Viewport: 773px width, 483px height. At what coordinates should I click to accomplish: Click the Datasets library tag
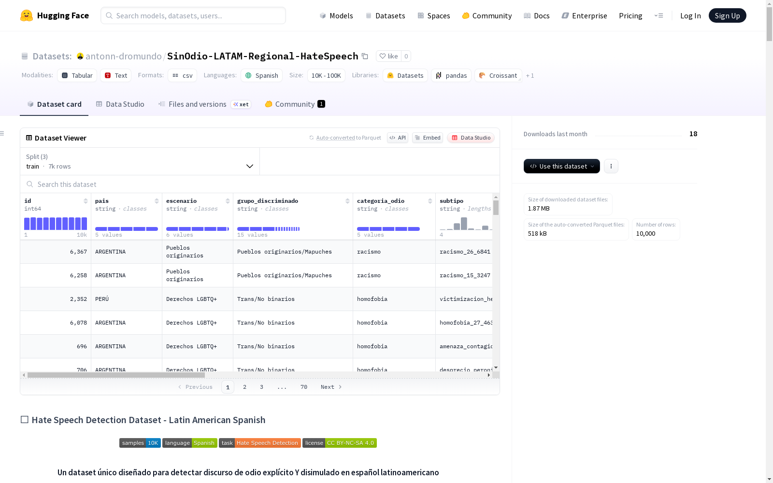point(405,75)
